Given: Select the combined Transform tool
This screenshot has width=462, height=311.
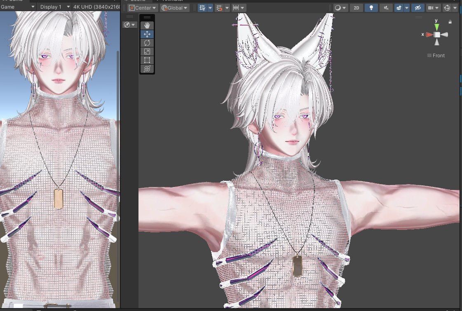Looking at the screenshot, I should point(147,69).
